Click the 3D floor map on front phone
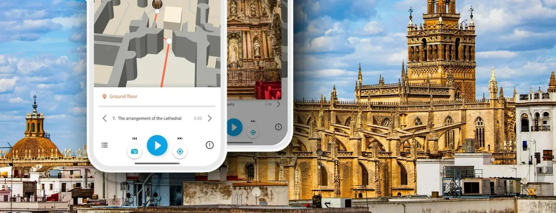556x213 pixels. point(157,44)
